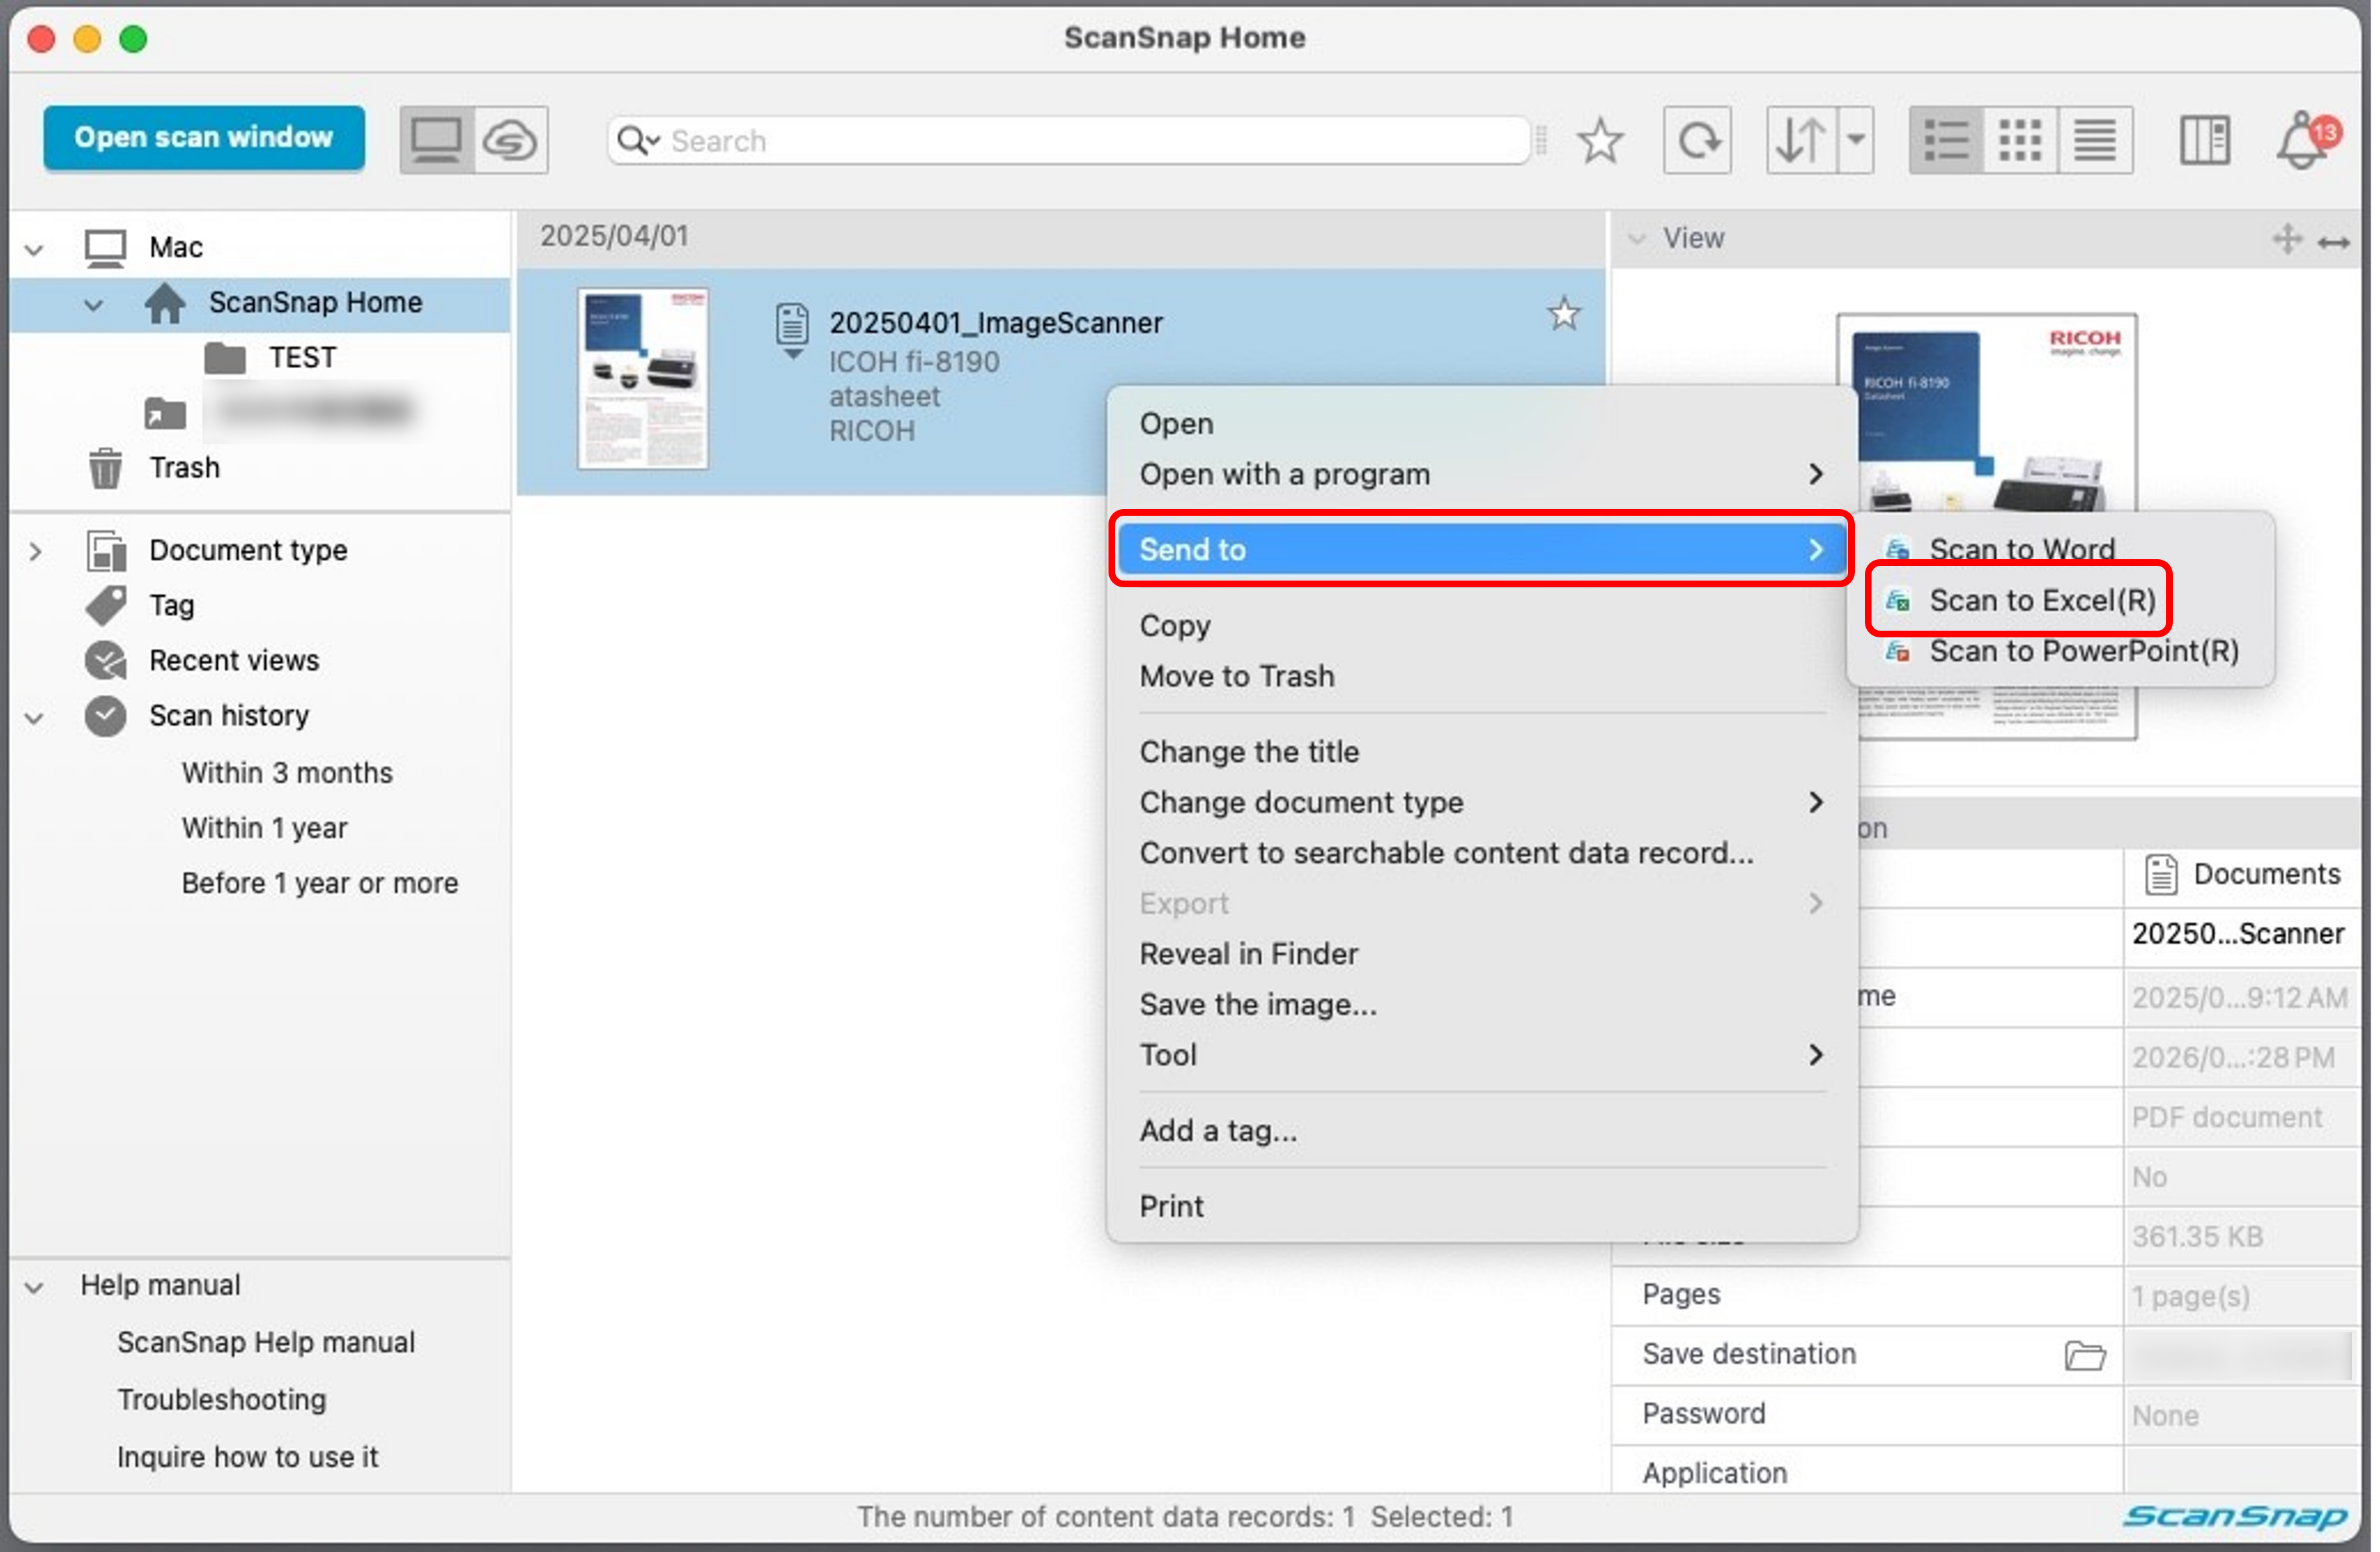Screen dimensions: 2380x1552
Task: Click the favorites star toolbar icon
Action: 1600,140
